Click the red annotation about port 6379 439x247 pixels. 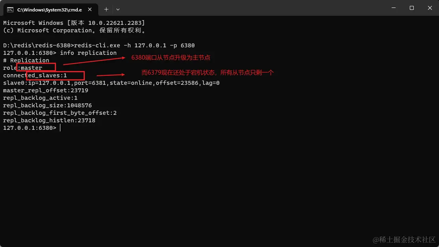tap(207, 73)
